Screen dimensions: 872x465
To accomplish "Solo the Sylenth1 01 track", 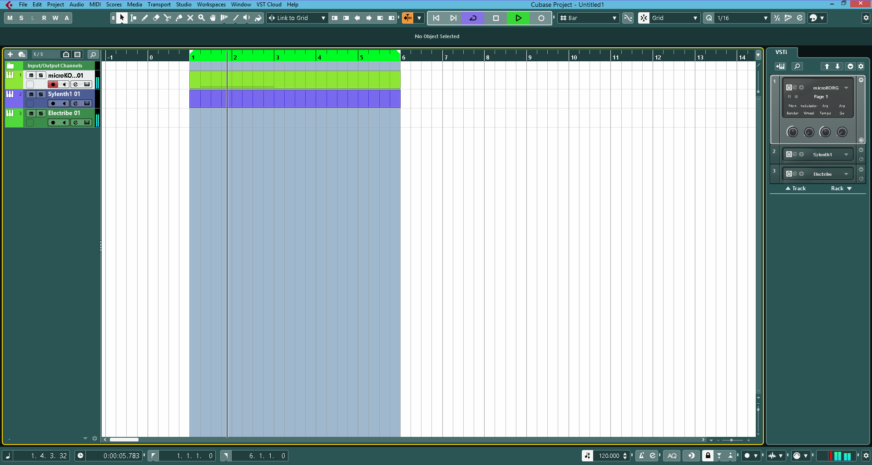I will [x=41, y=94].
